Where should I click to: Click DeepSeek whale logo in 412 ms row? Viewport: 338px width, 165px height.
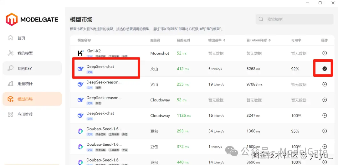[80, 69]
